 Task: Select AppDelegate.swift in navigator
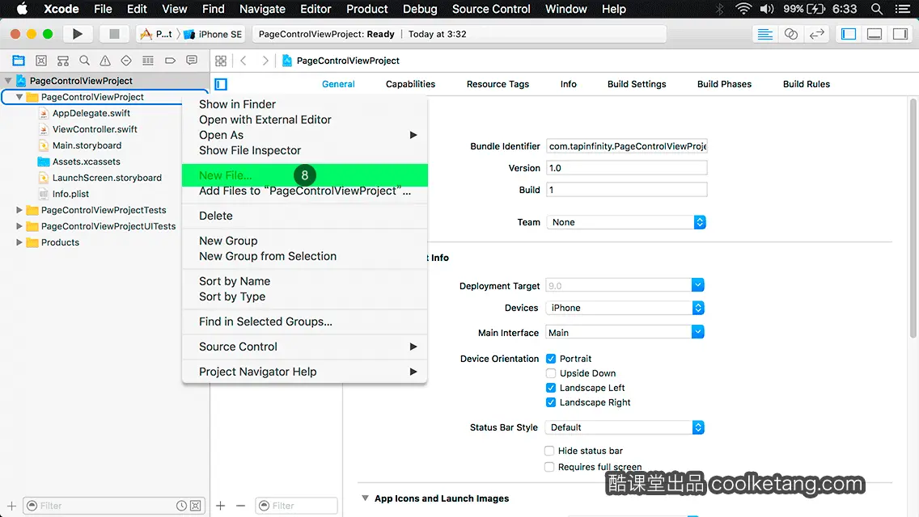pos(91,113)
